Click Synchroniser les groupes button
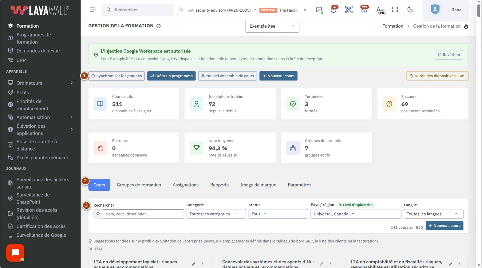The width and height of the screenshot is (482, 268). (x=117, y=76)
